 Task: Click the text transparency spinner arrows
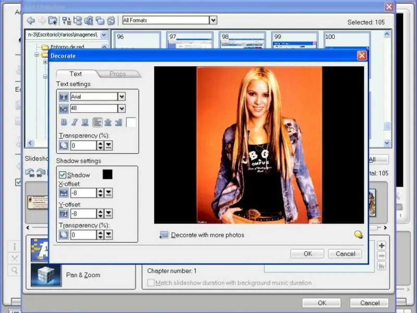click(x=100, y=146)
